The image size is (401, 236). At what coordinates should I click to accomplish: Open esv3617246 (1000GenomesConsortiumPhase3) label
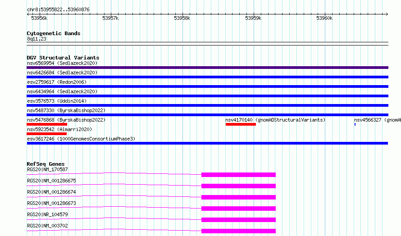(81, 139)
